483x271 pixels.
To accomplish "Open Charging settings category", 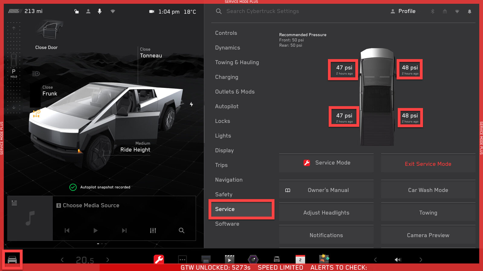I will (x=227, y=77).
